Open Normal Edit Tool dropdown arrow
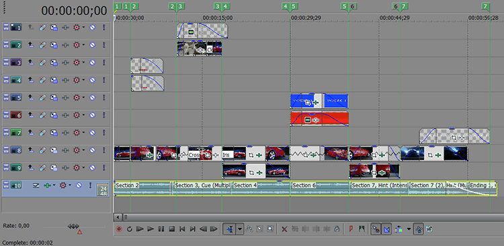 click(x=240, y=229)
